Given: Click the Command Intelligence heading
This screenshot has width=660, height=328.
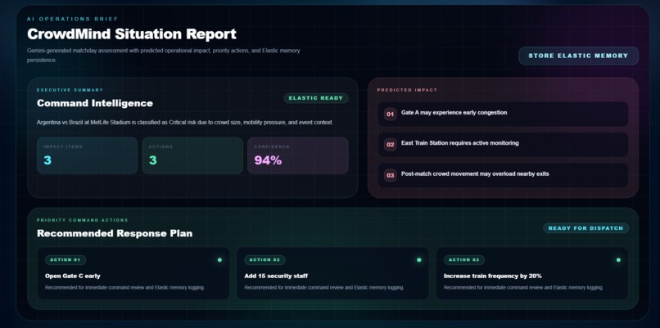Looking at the screenshot, I should coord(95,103).
